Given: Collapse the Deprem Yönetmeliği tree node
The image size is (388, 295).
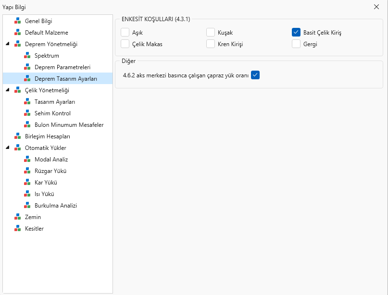Looking at the screenshot, I should point(7,44).
